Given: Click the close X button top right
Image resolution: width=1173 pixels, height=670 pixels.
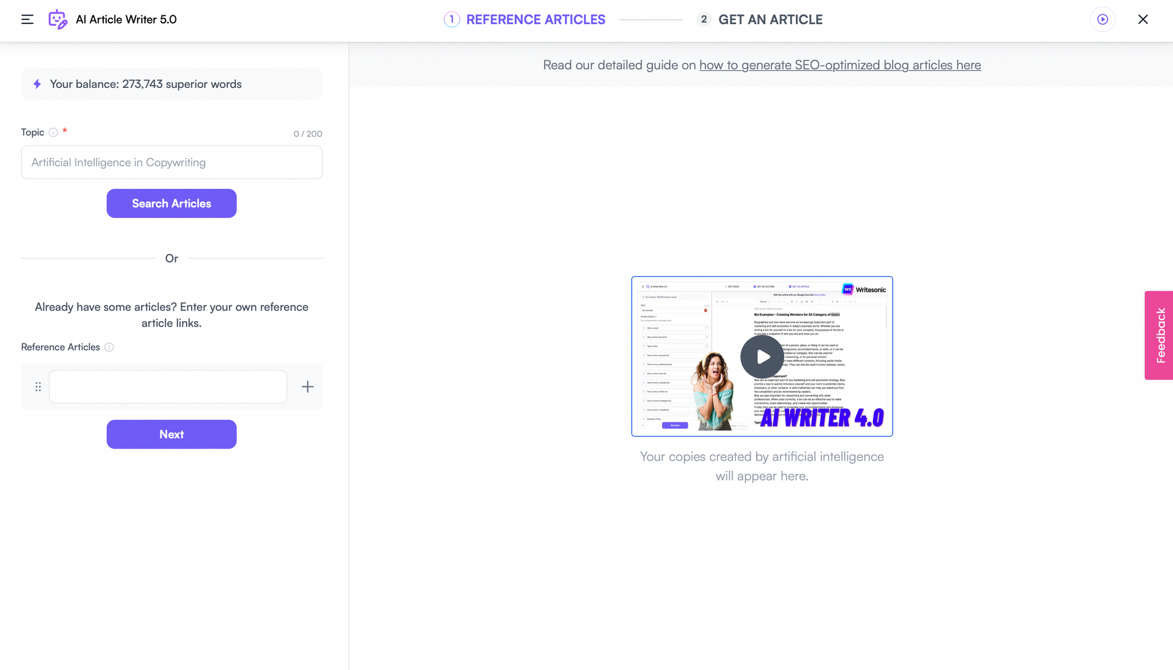Looking at the screenshot, I should pos(1144,19).
